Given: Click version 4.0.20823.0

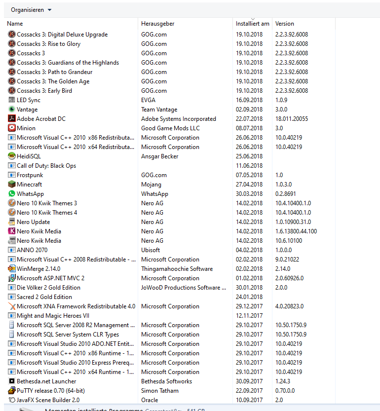Looking at the screenshot, I should pos(290,306).
